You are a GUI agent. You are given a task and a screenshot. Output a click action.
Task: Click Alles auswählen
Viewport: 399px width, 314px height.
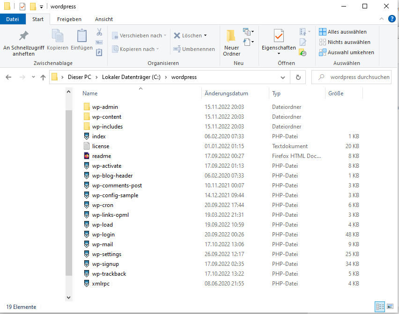[x=343, y=32]
